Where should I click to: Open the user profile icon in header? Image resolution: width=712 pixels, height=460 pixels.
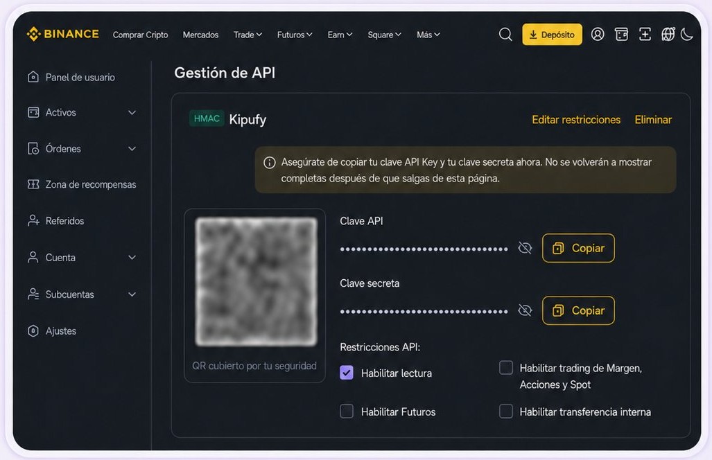(598, 35)
